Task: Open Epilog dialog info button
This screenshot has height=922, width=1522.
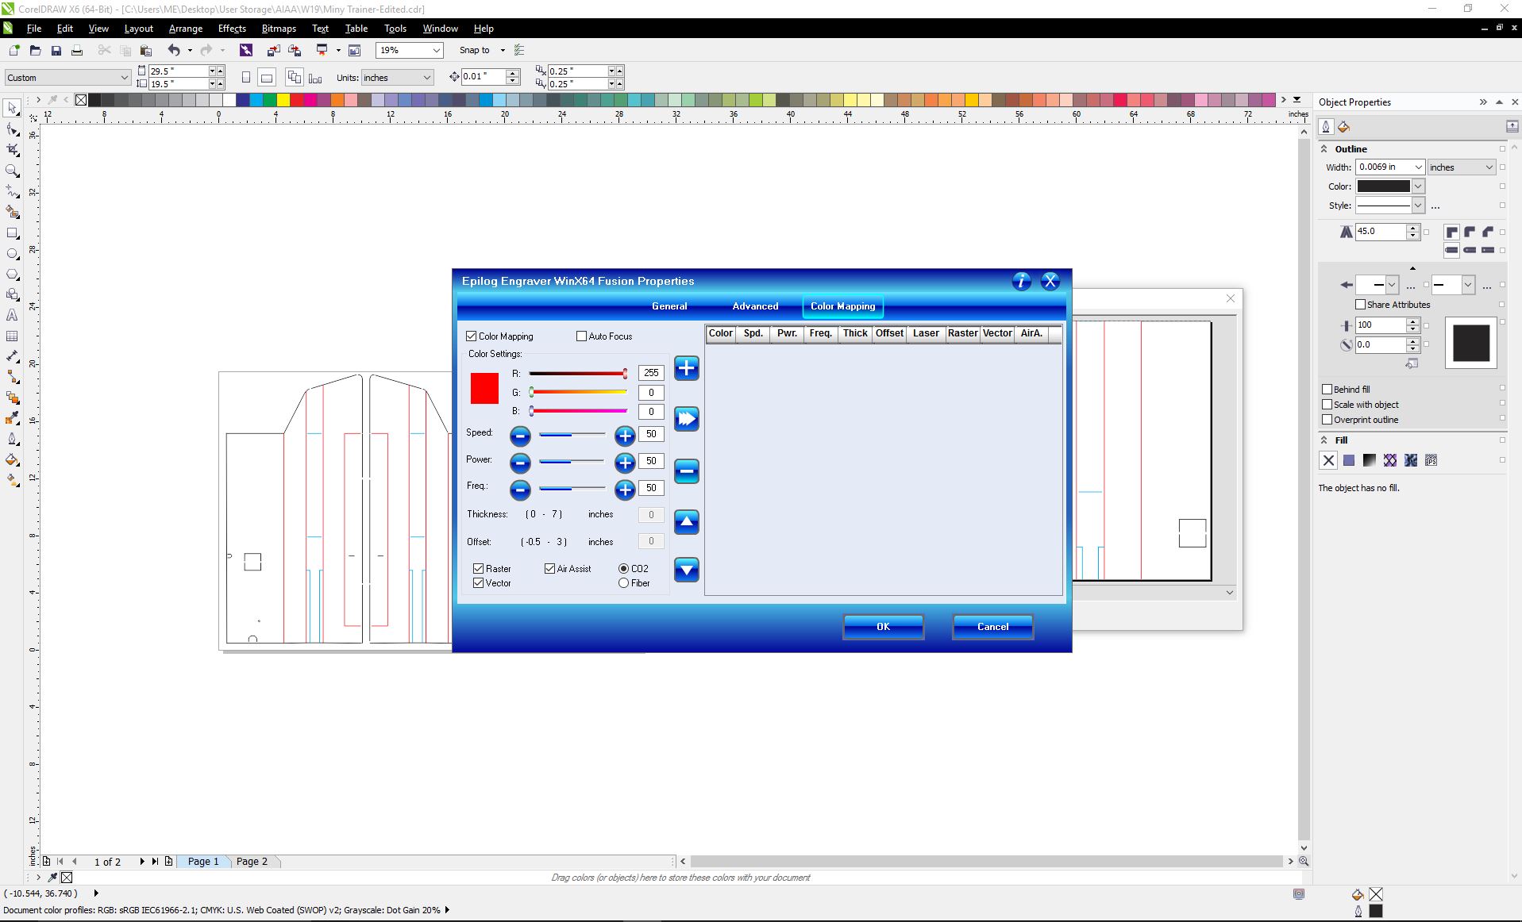Action: [x=1022, y=281]
